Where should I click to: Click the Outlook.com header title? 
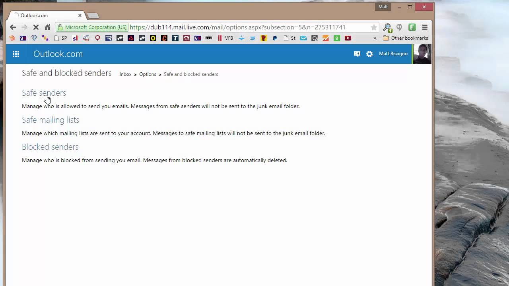(x=58, y=54)
